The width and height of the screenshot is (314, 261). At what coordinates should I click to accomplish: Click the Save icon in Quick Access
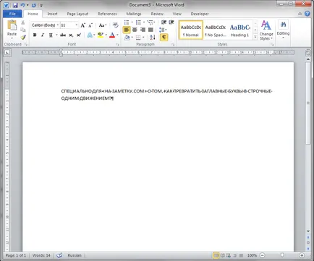click(x=15, y=5)
